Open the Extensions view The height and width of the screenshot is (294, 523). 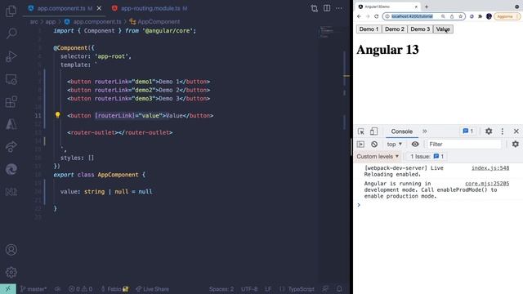tap(11, 101)
